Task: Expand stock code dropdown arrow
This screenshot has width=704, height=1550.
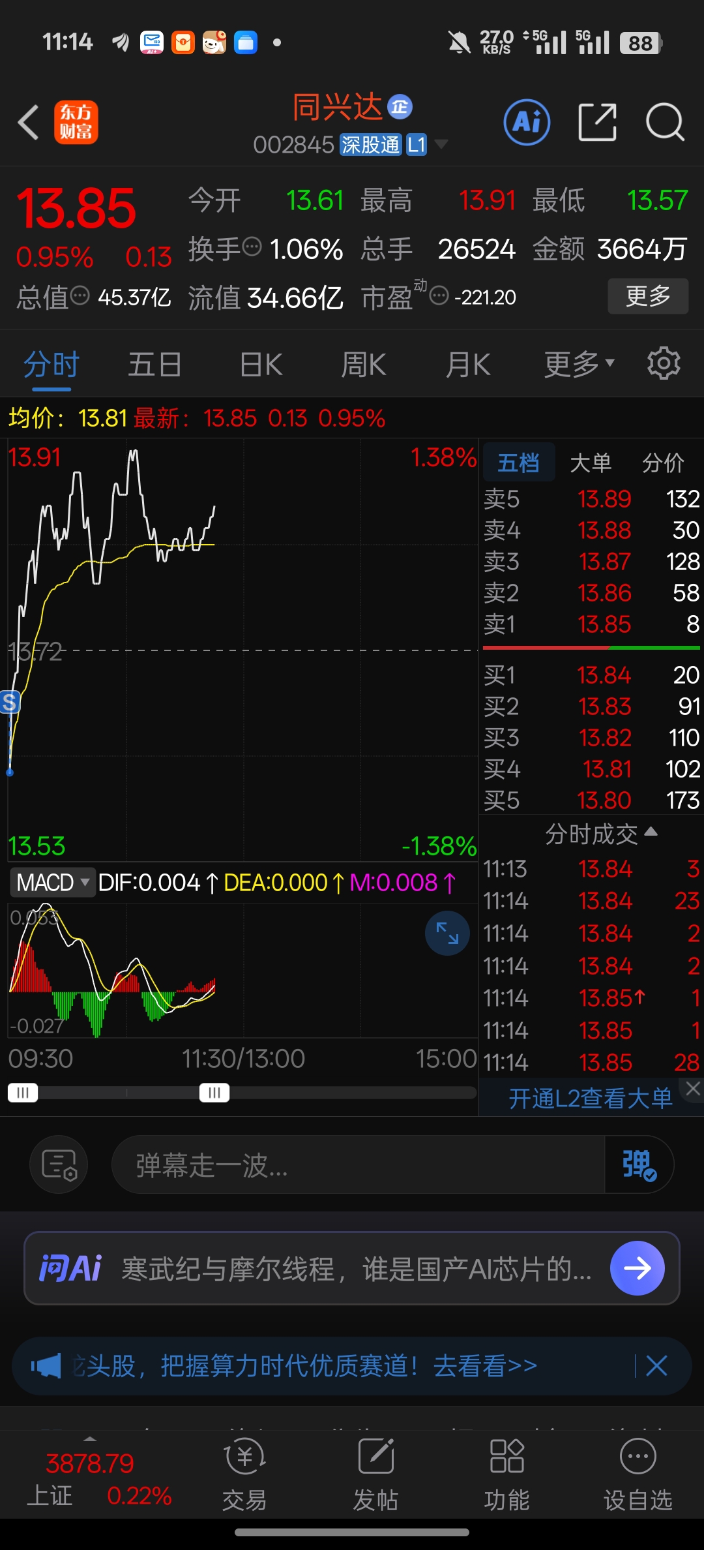Action: (441, 144)
